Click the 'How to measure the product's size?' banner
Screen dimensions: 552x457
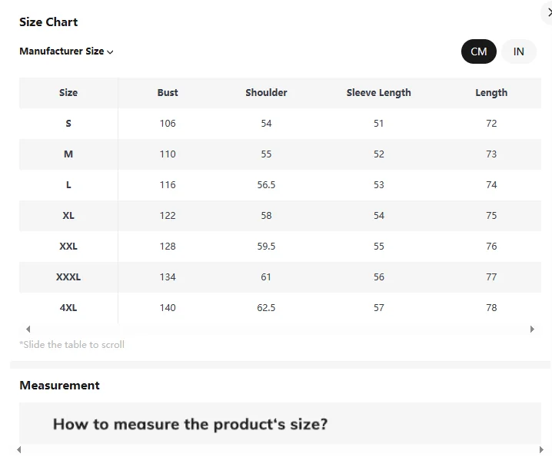280,423
